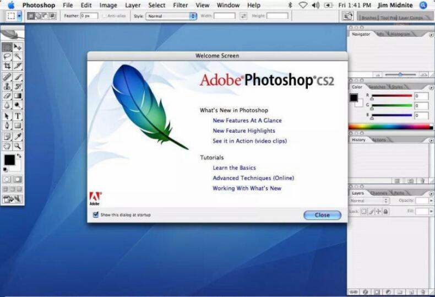Click the delete layer trash icon
The height and width of the screenshot is (297, 435).
[423, 292]
